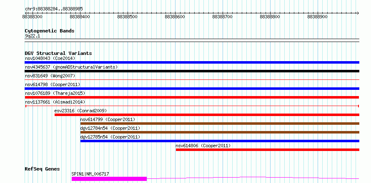The image size is (371, 183).
Task: Click the RefSeq Genes track title
Action: 42,169
